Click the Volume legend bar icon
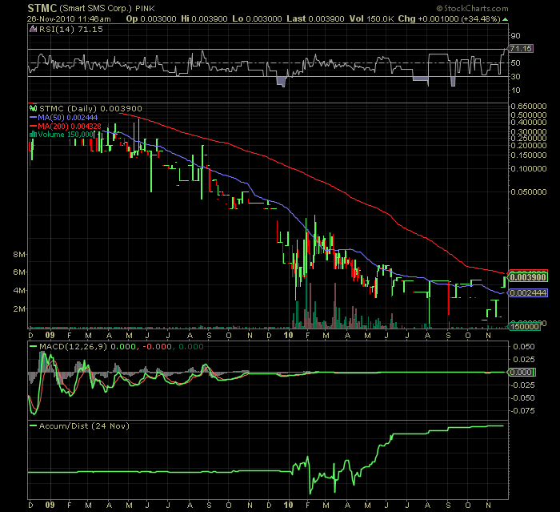Image resolution: width=560 pixels, height=512 pixels. (33, 135)
